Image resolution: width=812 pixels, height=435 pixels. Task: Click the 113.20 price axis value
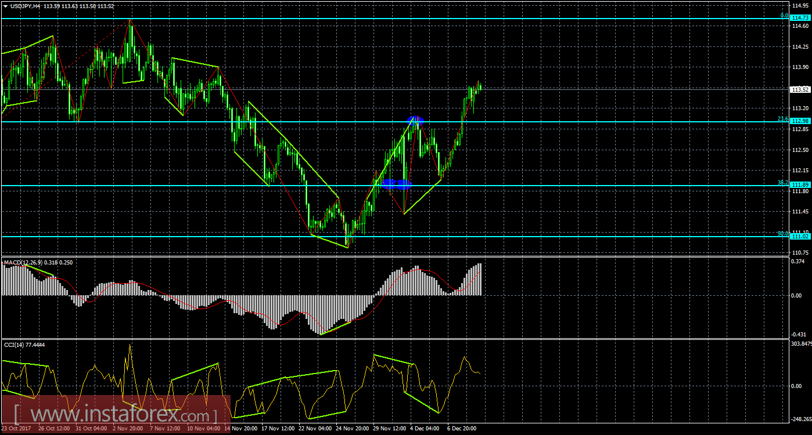(x=800, y=108)
